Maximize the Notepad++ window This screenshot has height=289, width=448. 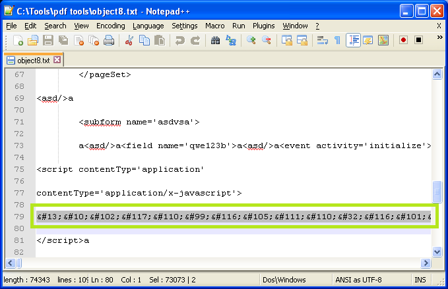(x=422, y=11)
